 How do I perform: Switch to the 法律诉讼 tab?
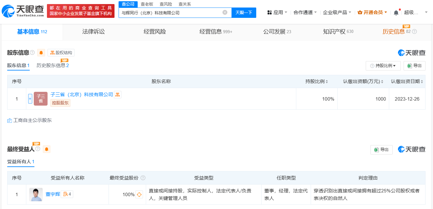point(93,32)
